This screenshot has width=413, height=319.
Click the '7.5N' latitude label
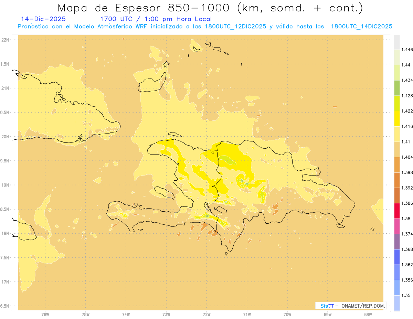tap(5, 257)
